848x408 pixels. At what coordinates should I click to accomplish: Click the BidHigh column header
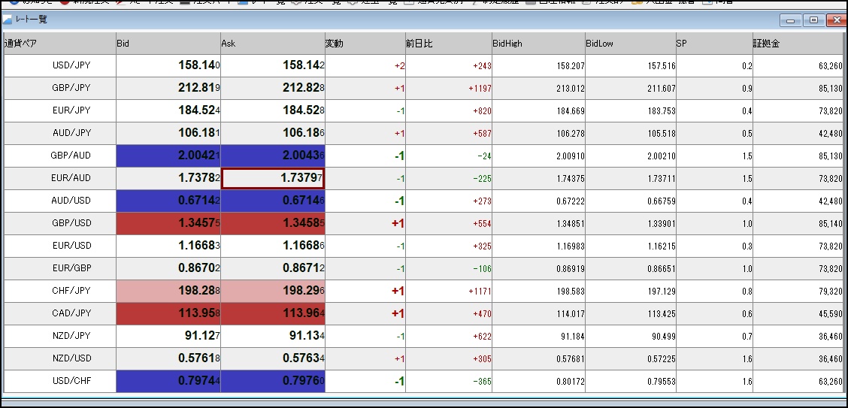(x=538, y=44)
